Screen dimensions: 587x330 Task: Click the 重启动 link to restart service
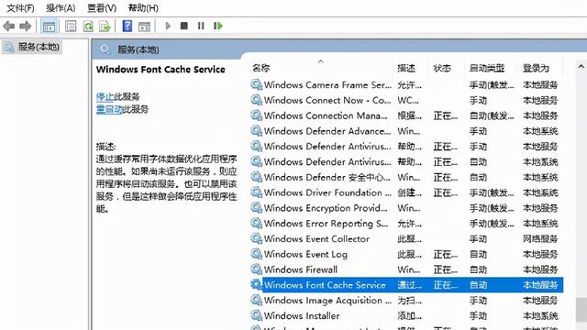pos(109,109)
